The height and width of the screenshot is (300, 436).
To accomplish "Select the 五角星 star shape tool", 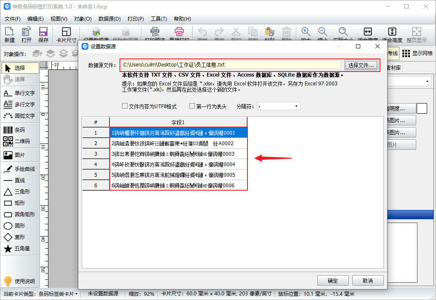I will (x=20, y=249).
